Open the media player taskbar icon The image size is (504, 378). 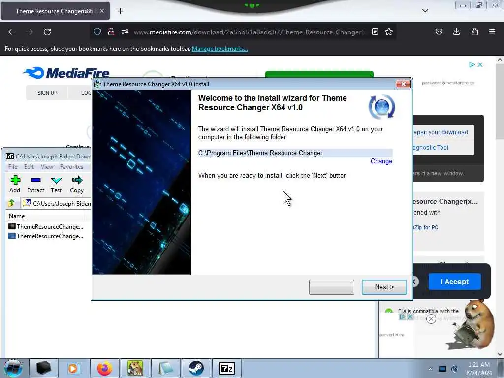(74, 368)
